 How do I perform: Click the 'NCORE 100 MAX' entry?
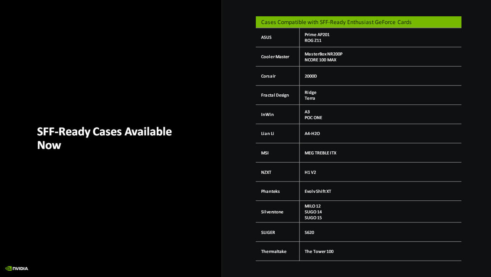[320, 60]
